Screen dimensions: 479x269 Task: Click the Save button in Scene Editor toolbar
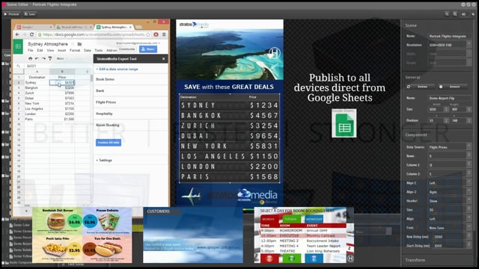(x=30, y=14)
